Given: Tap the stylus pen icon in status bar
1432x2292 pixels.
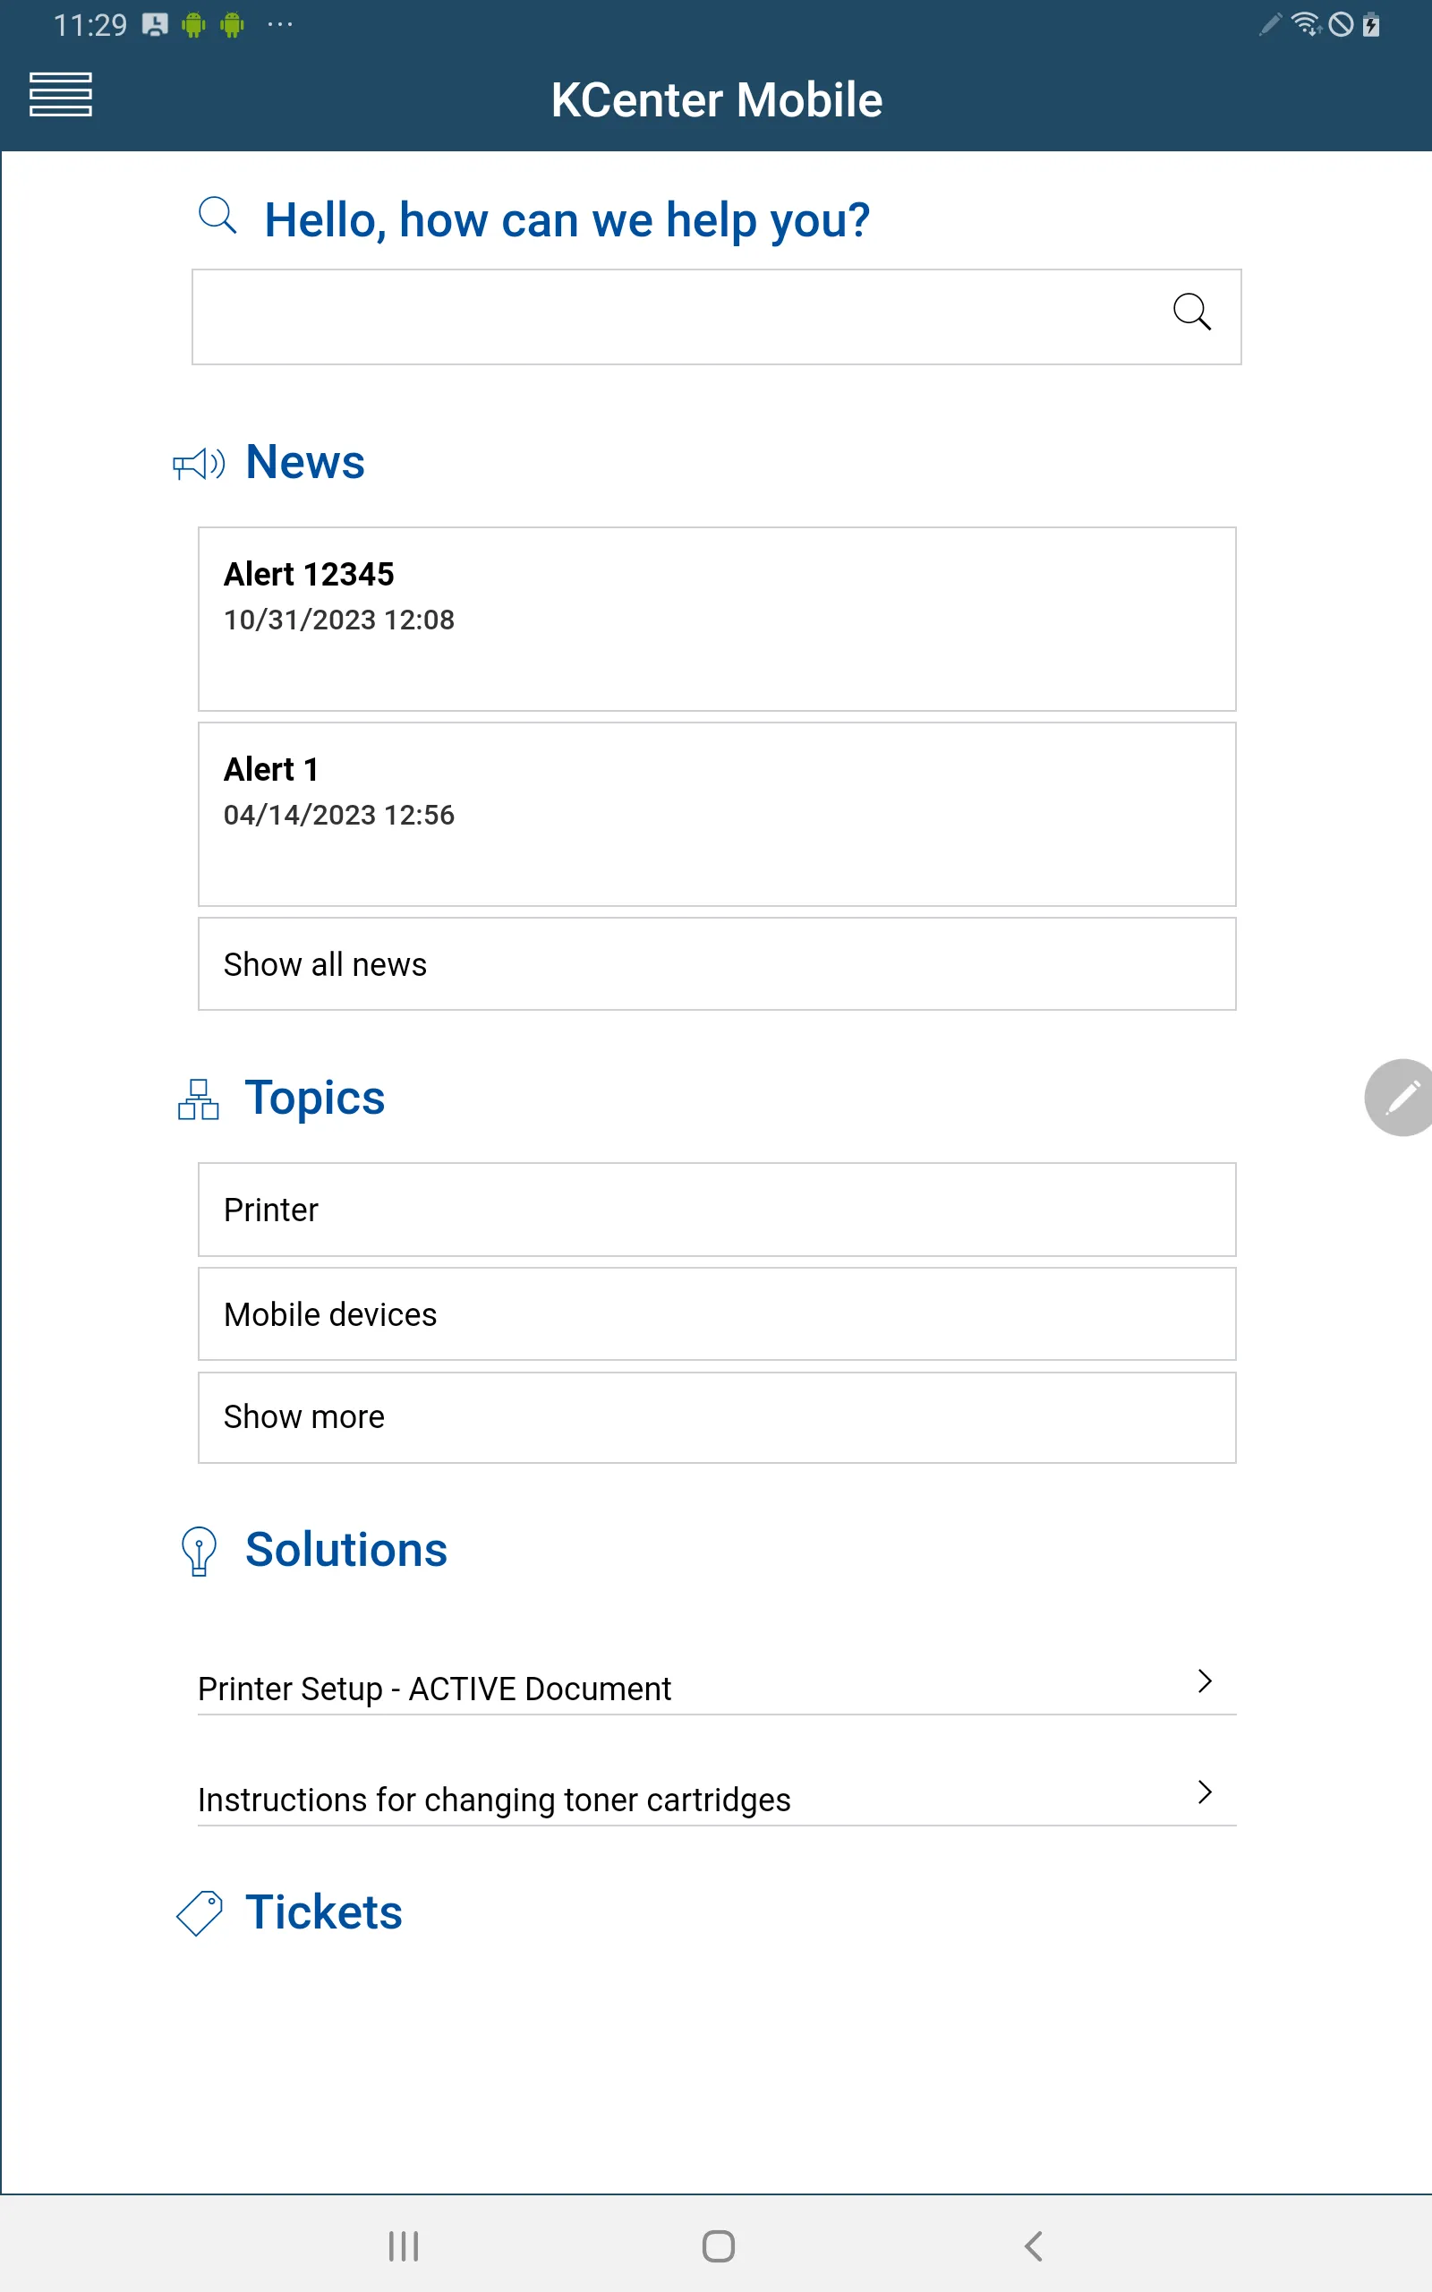Looking at the screenshot, I should 1271,23.
